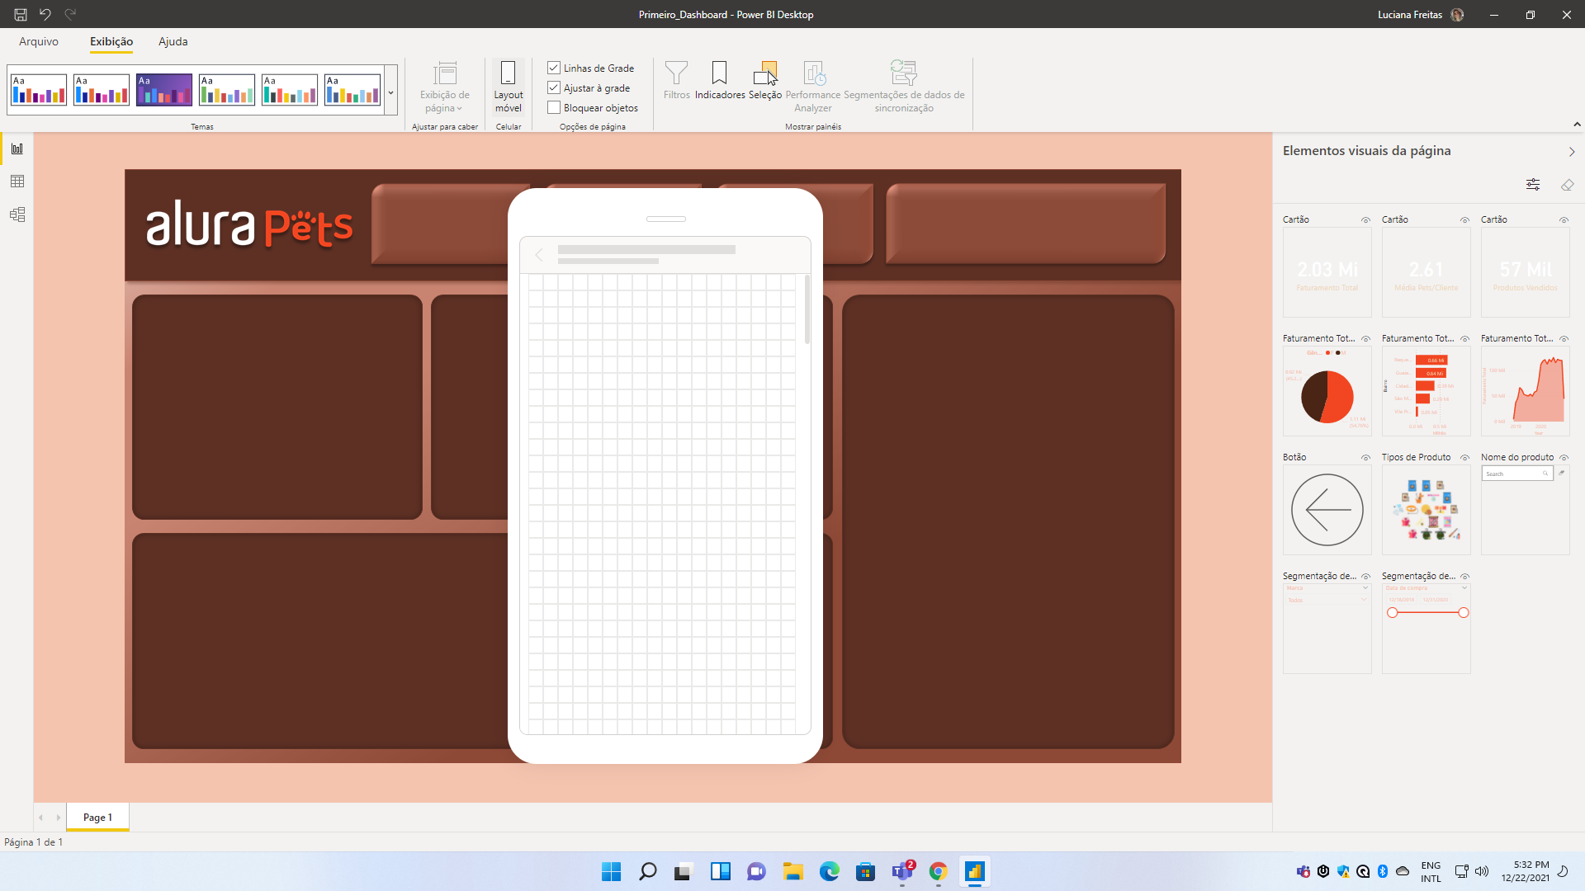
Task: Open Ajuda ribbon tab
Action: pyautogui.click(x=173, y=41)
